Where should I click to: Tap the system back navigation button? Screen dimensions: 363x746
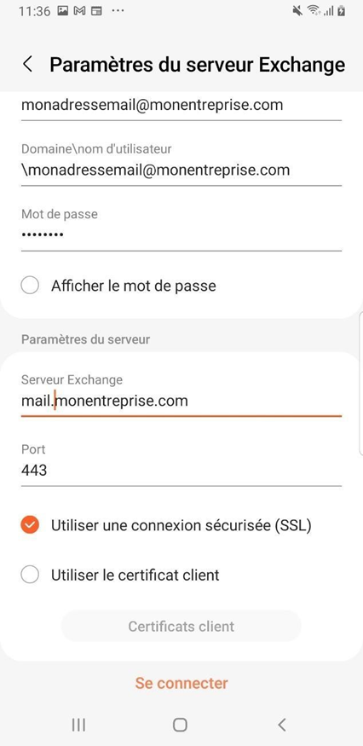click(282, 725)
